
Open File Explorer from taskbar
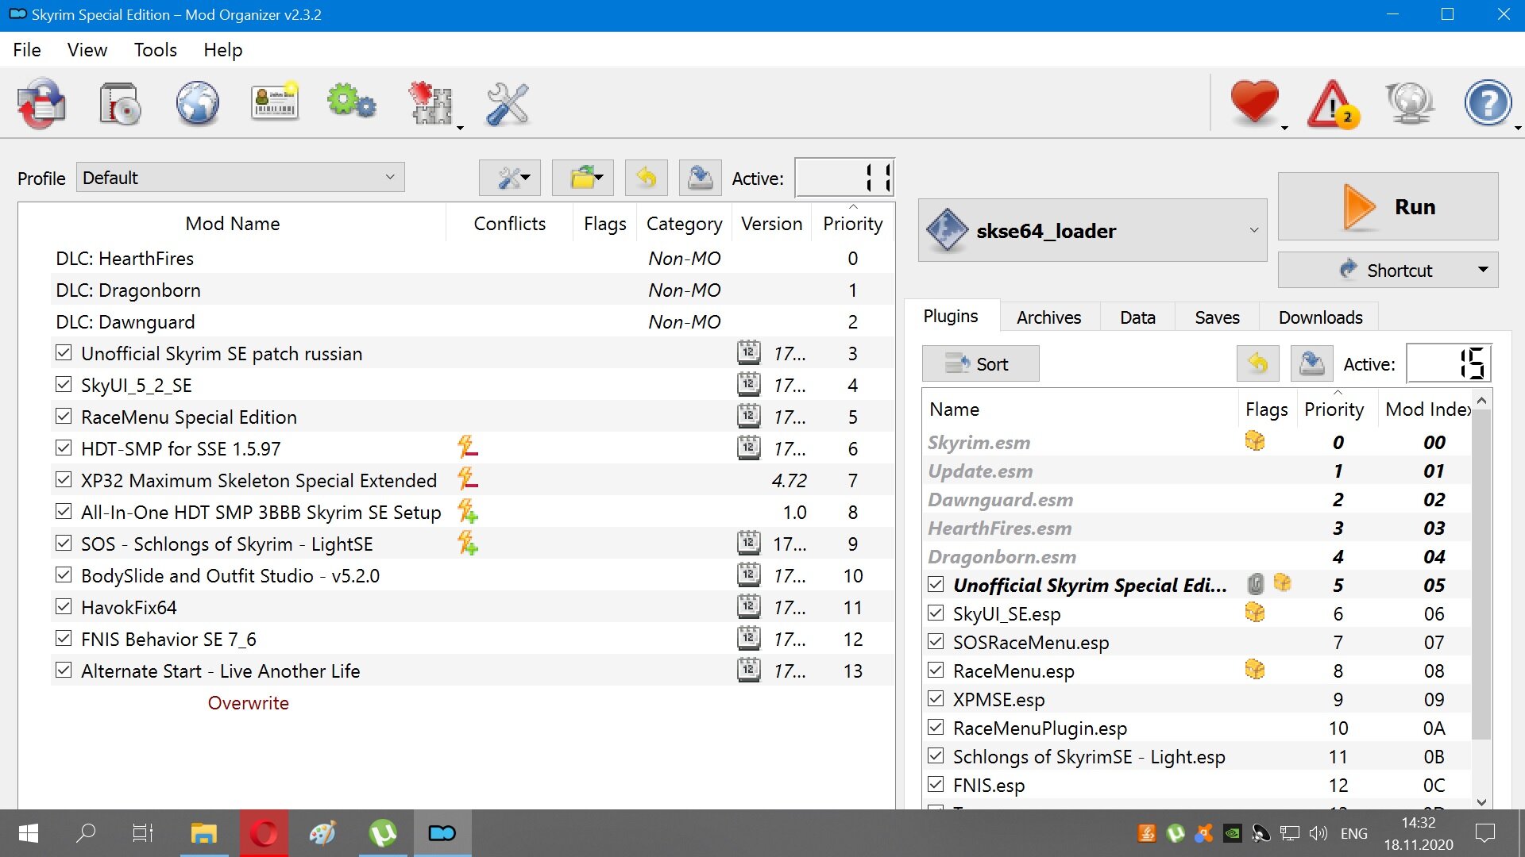click(204, 833)
